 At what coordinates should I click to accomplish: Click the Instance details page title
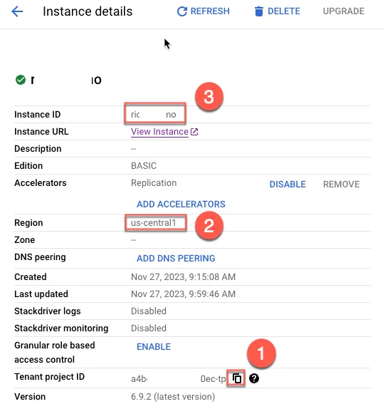88,11
